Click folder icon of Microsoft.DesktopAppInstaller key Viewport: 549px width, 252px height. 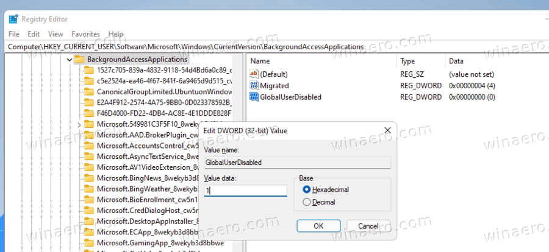(89, 222)
